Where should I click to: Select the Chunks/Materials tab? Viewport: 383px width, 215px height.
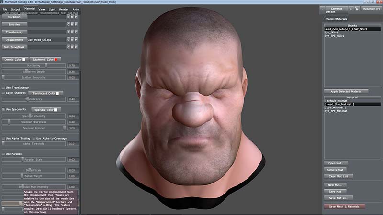point(336,19)
